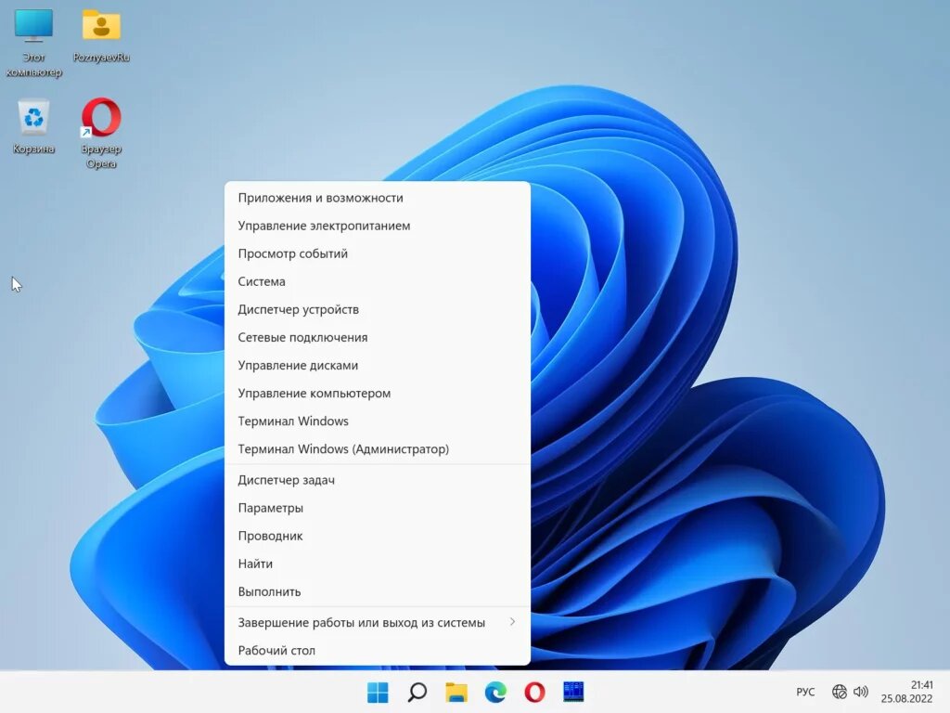The image size is (950, 713).
Task: Select Диспетчер задач in menu
Action: pyautogui.click(x=377, y=480)
